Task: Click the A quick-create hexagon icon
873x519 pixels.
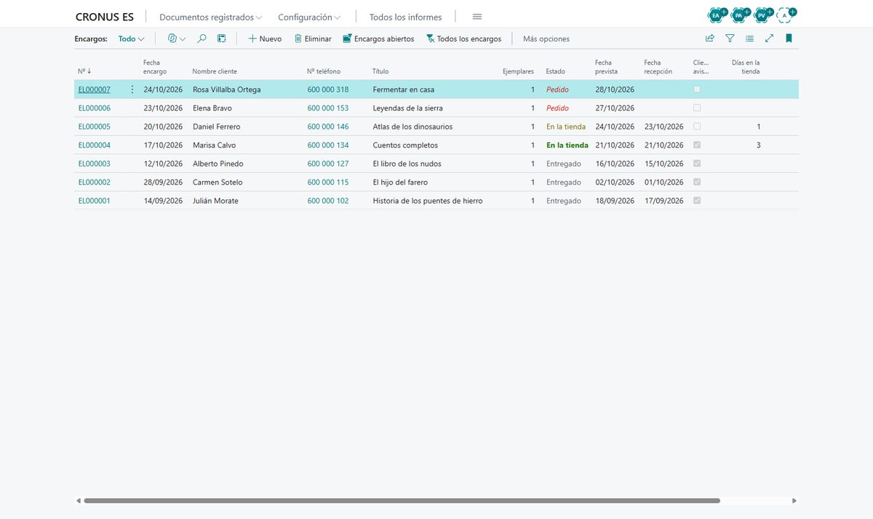Action: coord(785,15)
